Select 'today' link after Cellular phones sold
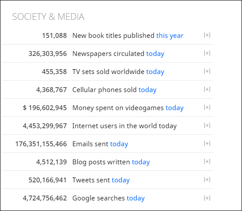The height and width of the screenshot is (211, 242). point(147,90)
